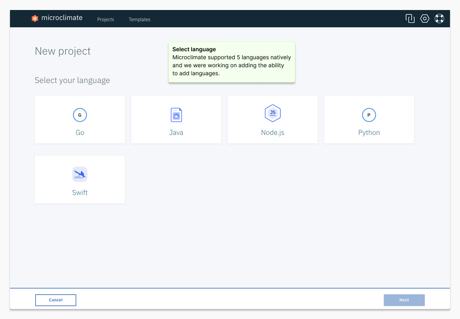The height and width of the screenshot is (319, 460).
Task: Open settings via the hexagon nut icon
Action: 425,18
